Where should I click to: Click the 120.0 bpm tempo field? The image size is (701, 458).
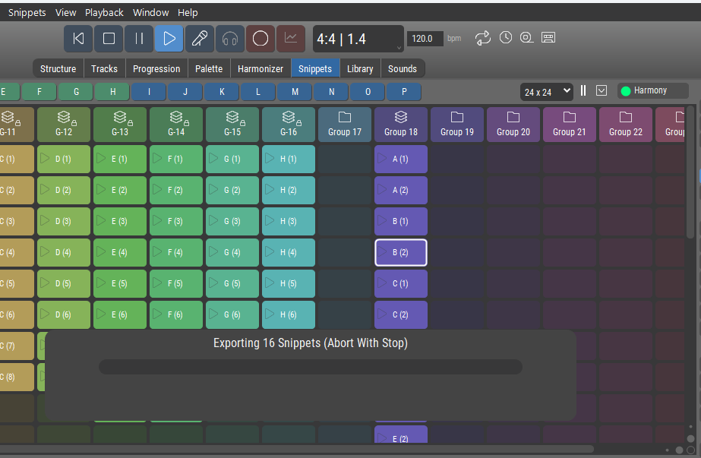(425, 39)
